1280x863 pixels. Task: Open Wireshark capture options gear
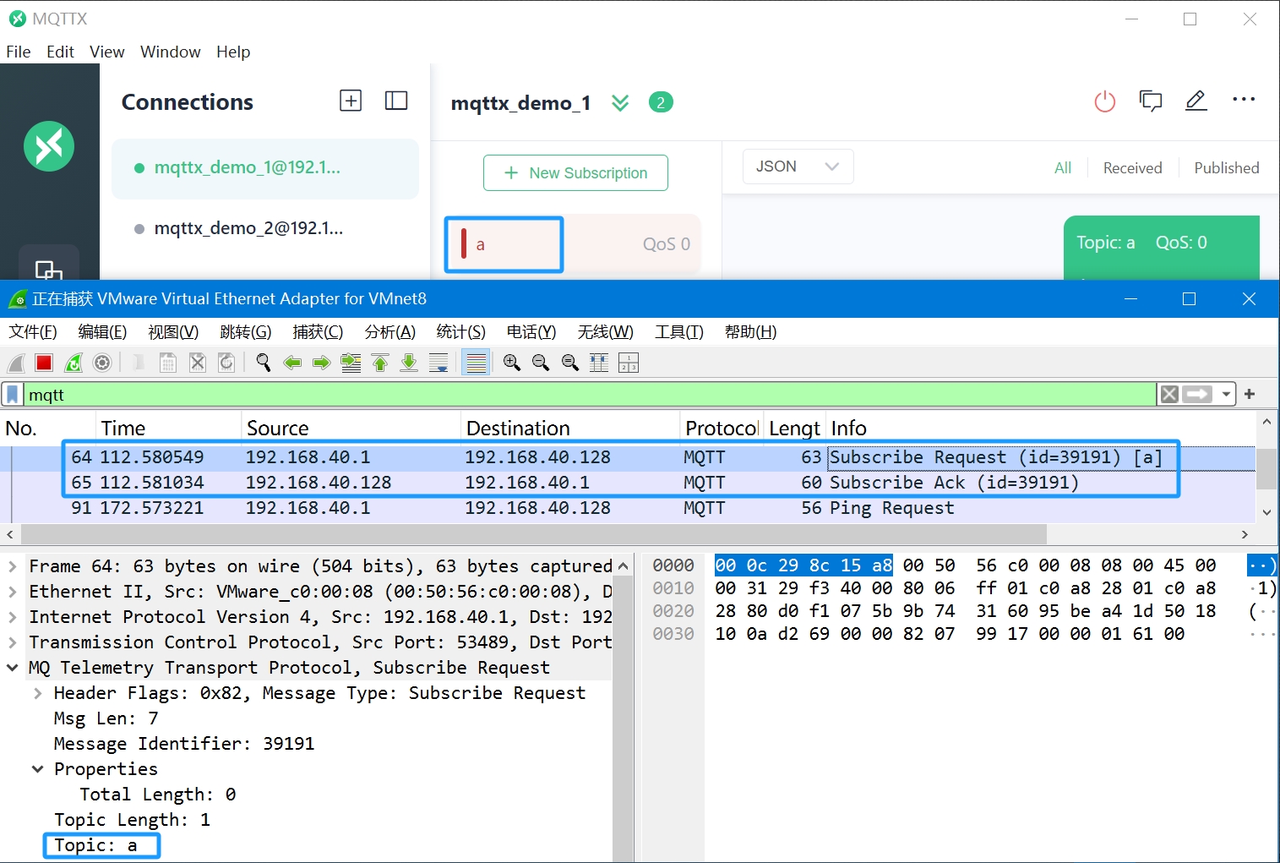coord(102,363)
